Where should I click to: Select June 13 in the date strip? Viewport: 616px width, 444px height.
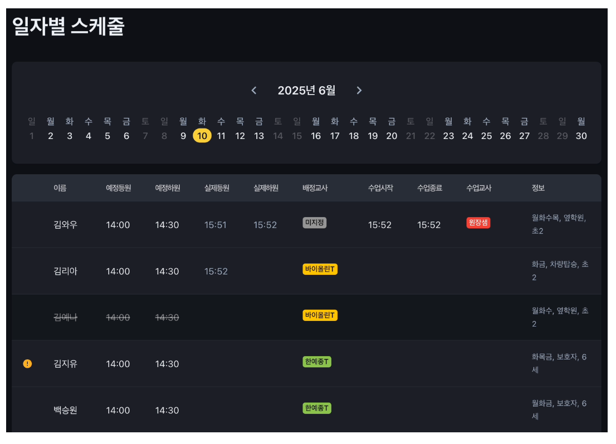[x=259, y=136]
